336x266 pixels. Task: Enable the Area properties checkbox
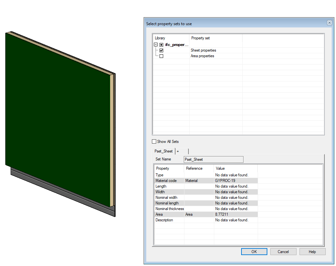coord(161,56)
